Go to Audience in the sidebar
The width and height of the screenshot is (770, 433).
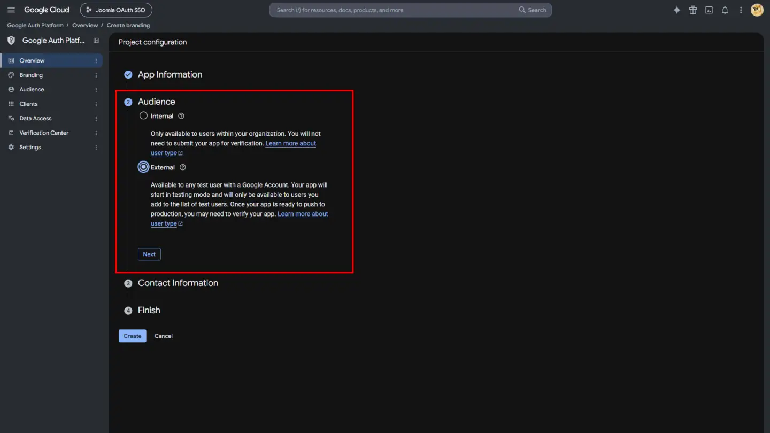click(x=32, y=90)
